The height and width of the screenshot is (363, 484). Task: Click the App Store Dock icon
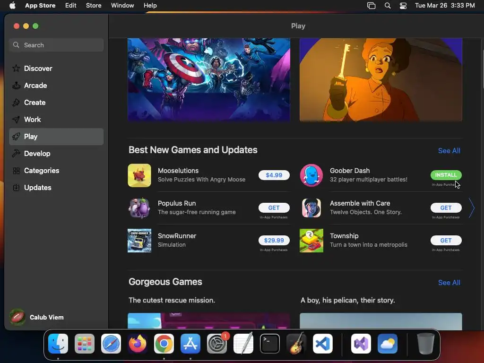click(x=190, y=344)
